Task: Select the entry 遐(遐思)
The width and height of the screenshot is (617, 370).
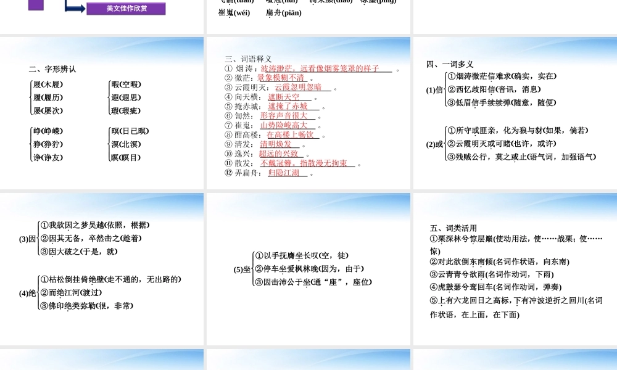Action: (x=126, y=97)
